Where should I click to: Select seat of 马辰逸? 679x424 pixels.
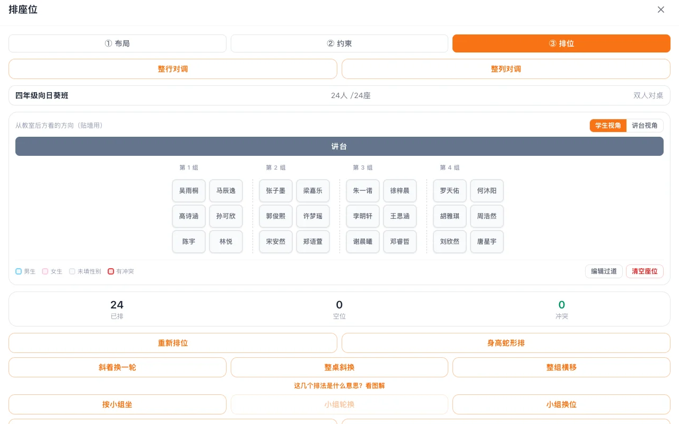pyautogui.click(x=226, y=191)
